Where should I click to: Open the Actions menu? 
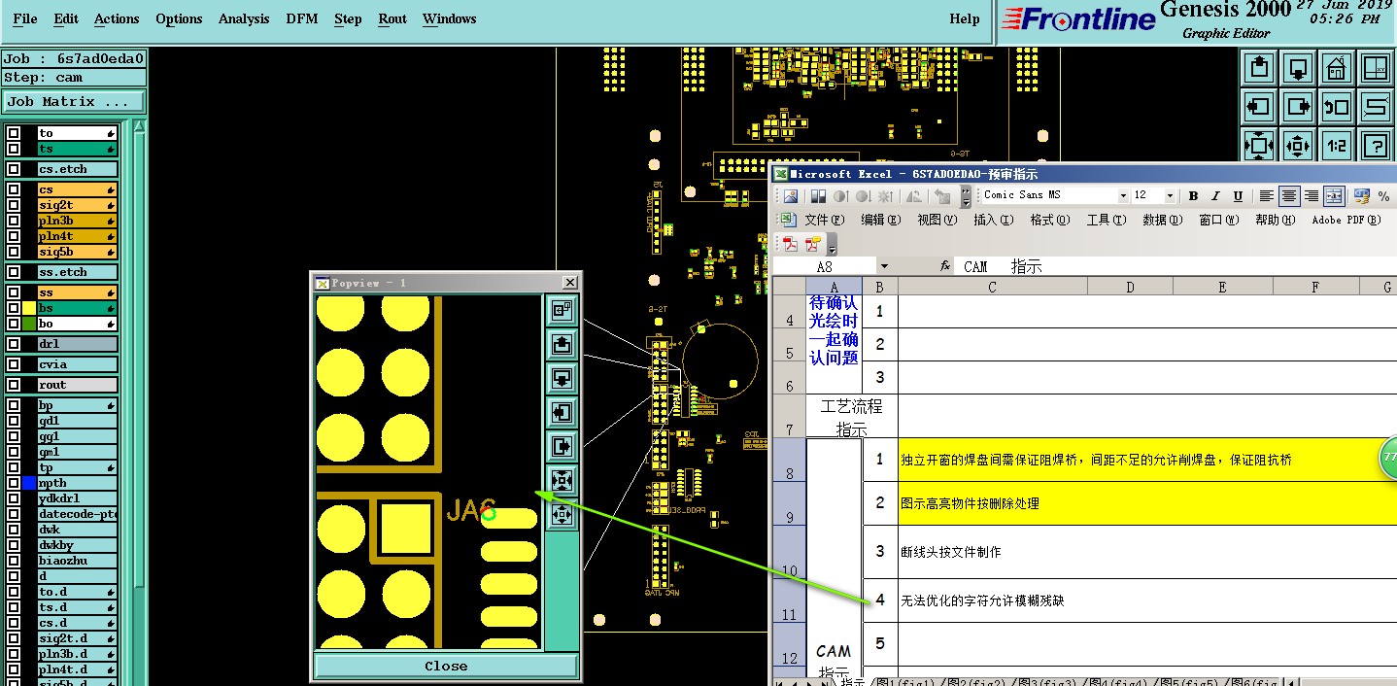[117, 18]
